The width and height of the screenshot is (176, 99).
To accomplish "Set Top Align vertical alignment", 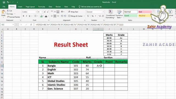I will [x=52, y=12].
